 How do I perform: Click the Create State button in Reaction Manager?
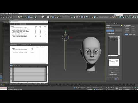tap(14, 45)
